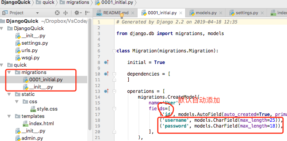Click the scroll-from-source target icon
Viewport: 287px width, 141px height.
coord(57,13)
